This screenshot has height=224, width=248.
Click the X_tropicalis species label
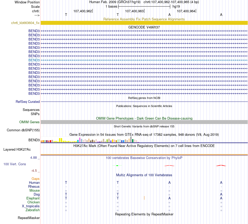pyautogui.click(x=31, y=206)
